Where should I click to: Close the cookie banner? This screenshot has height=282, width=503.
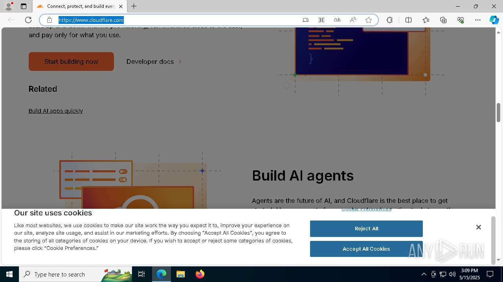478,227
